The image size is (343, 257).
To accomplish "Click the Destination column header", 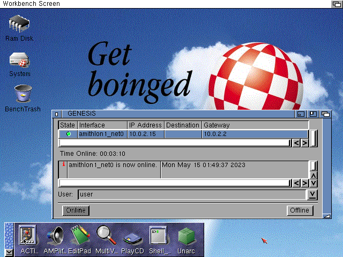I will (183, 125).
